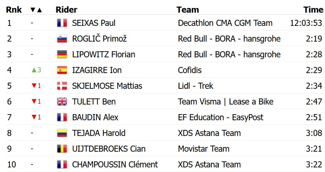Click the German flag beside LIPOWITZ Florian
325x172 pixels.
(62, 54)
